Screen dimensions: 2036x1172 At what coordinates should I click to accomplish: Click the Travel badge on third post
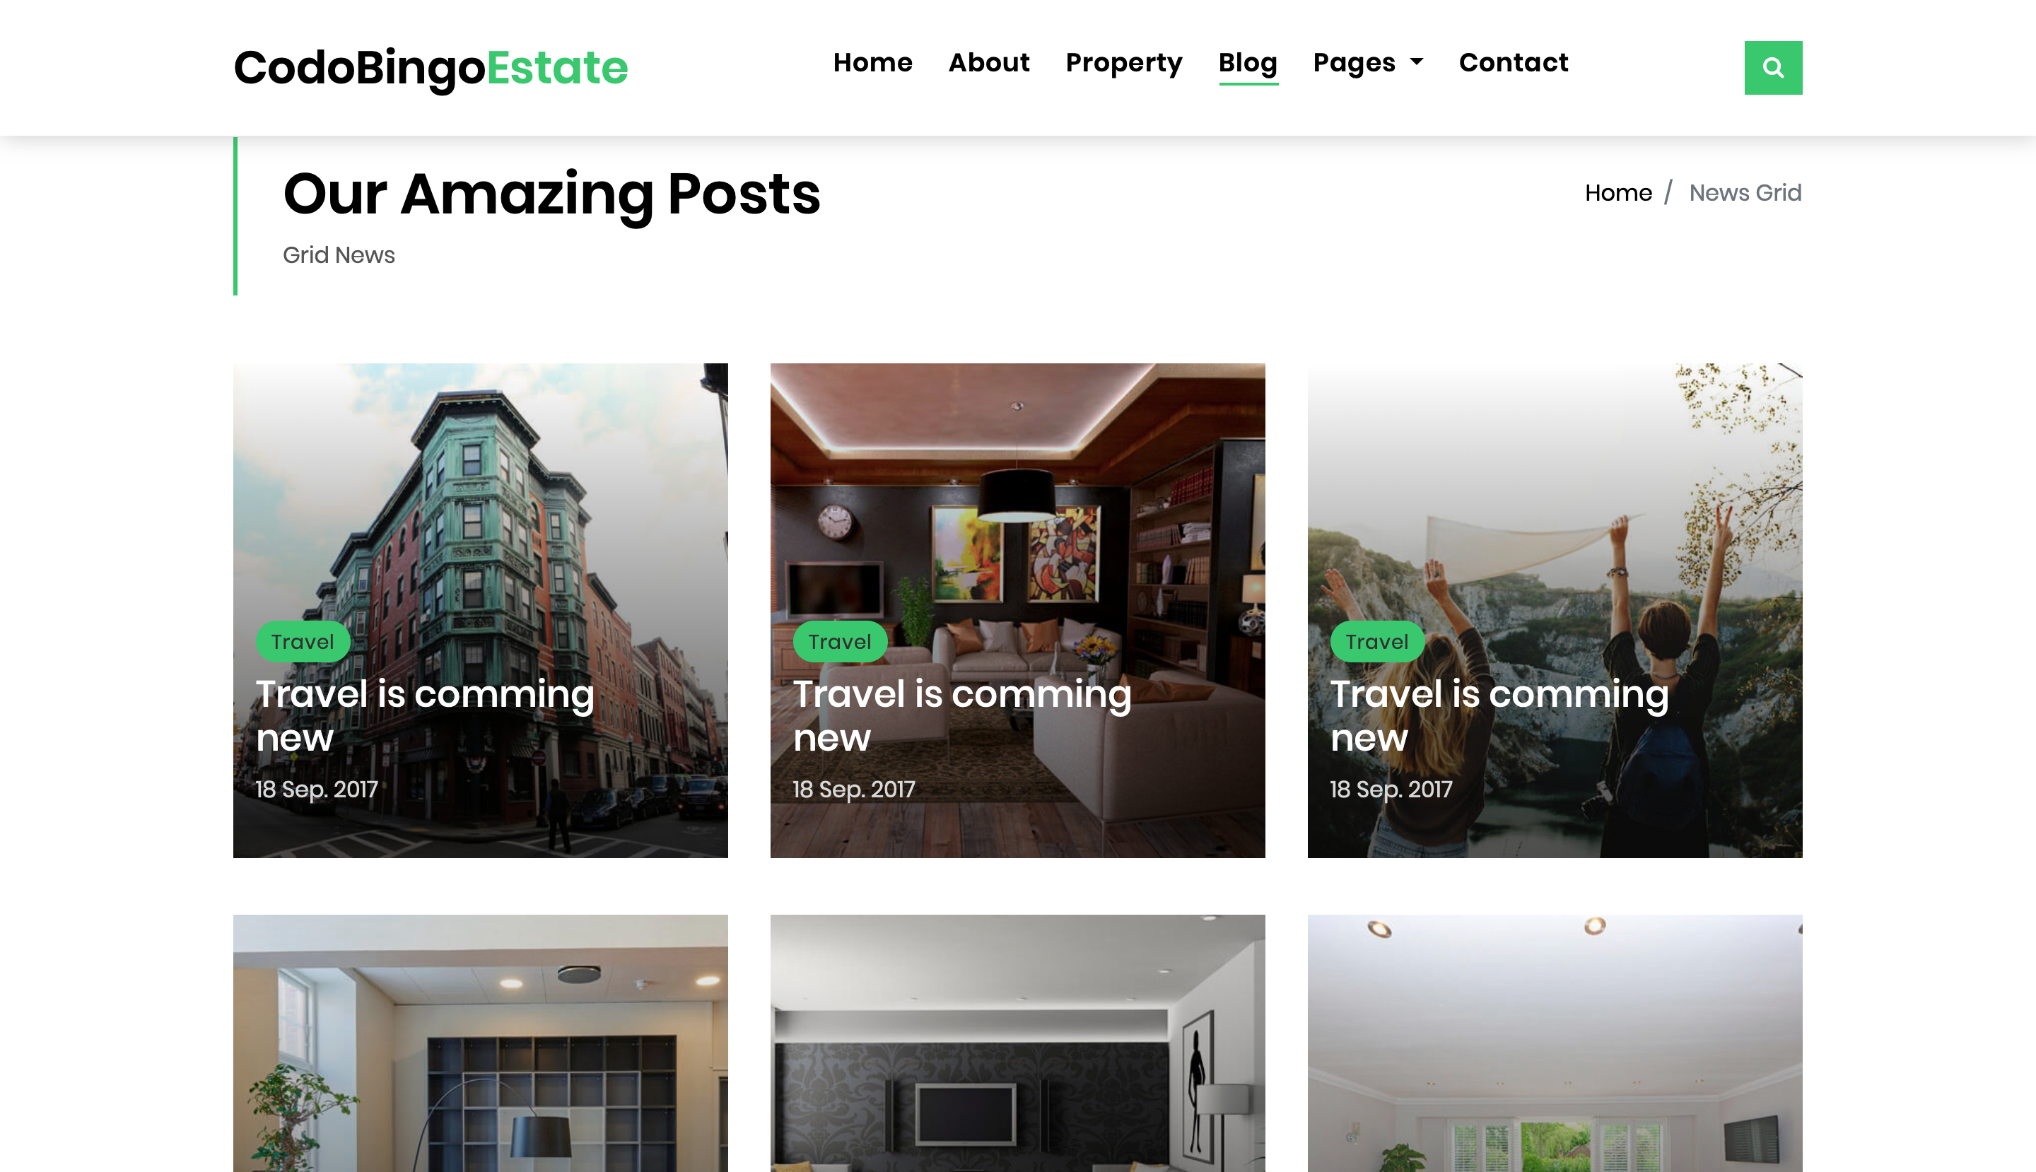point(1377,640)
